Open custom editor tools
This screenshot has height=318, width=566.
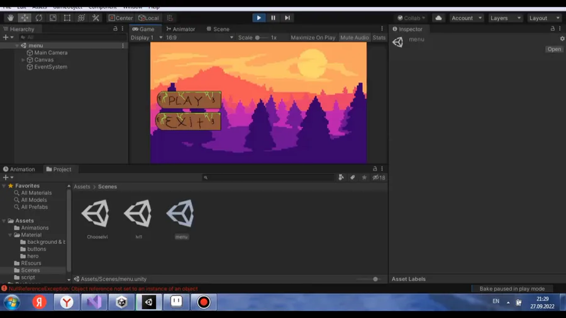point(96,18)
